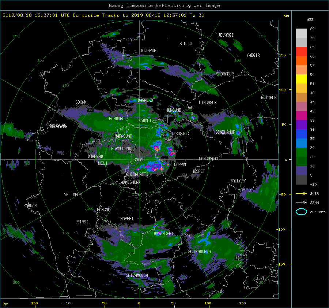Click the white 23MN arrow icon
The width and height of the screenshot is (329, 308).
tap(301, 203)
